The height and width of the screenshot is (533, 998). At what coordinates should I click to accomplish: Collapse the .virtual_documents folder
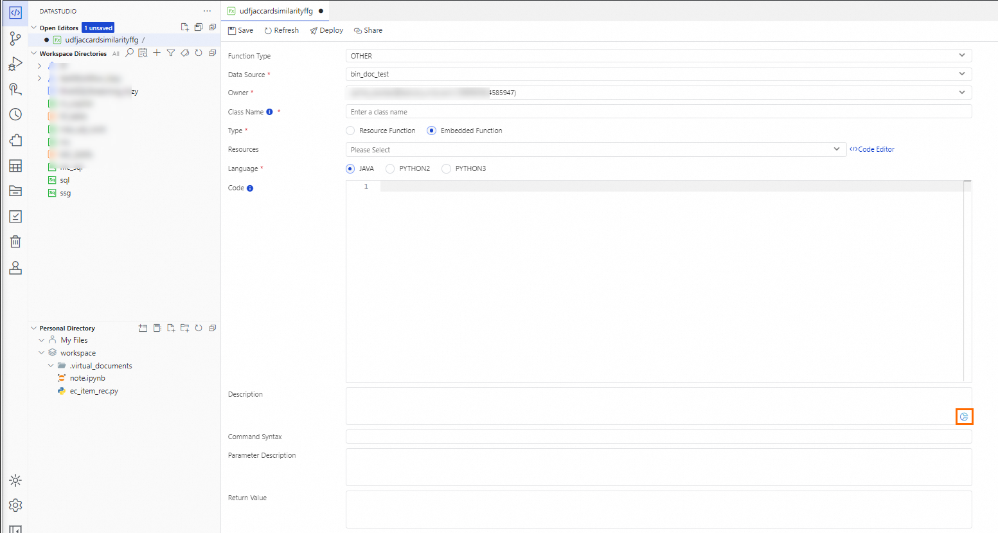click(51, 366)
